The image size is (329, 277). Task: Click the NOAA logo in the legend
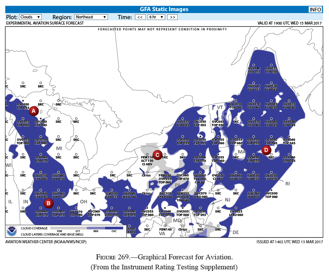12,231
